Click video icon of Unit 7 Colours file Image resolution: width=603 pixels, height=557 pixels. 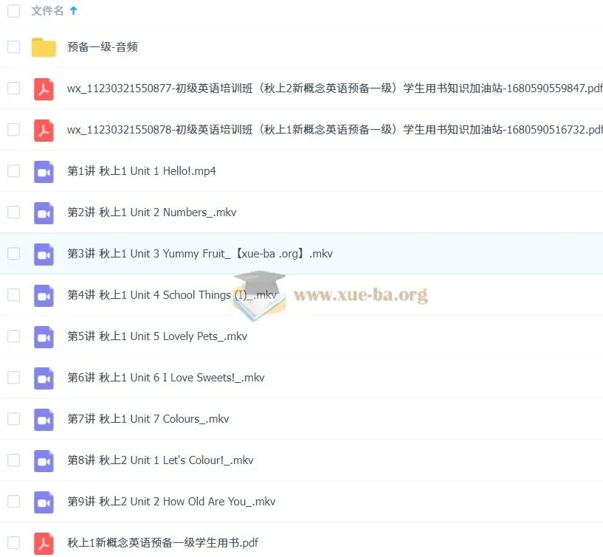click(x=44, y=419)
